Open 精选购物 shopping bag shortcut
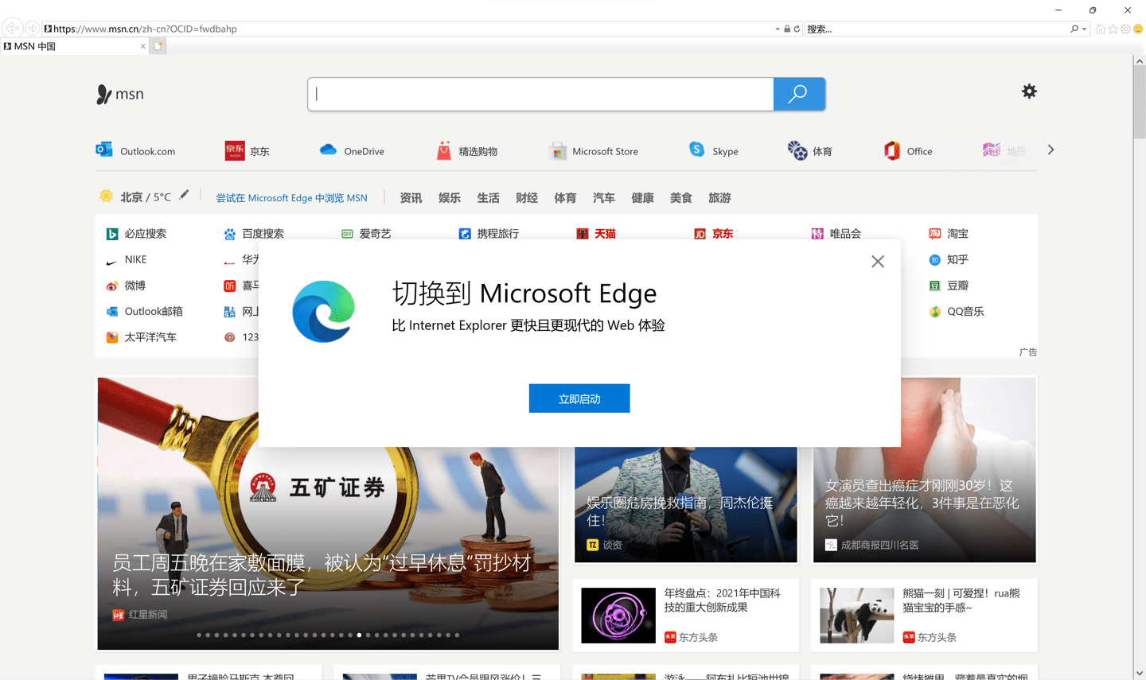Viewport: 1146px width, 680px height. (x=467, y=150)
